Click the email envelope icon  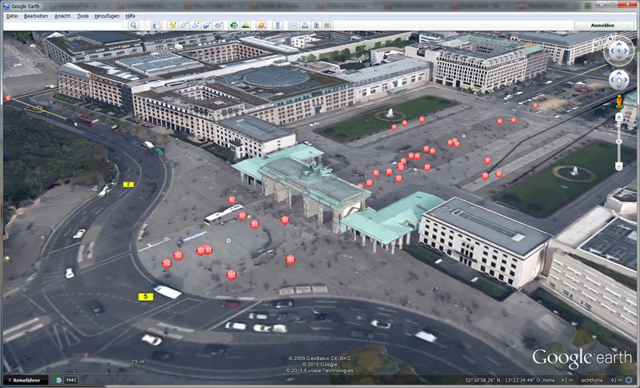point(294,26)
